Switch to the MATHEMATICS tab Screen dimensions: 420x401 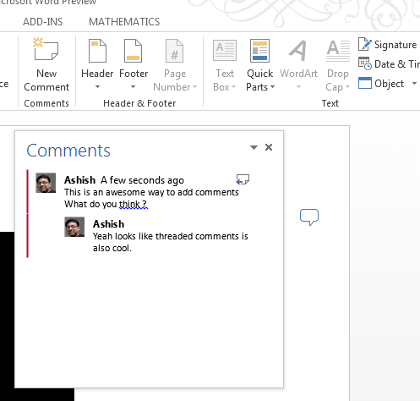pyautogui.click(x=124, y=22)
